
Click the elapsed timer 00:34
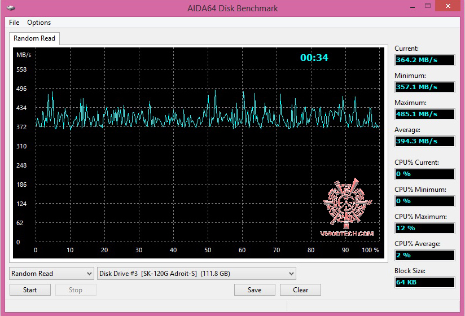(x=314, y=58)
